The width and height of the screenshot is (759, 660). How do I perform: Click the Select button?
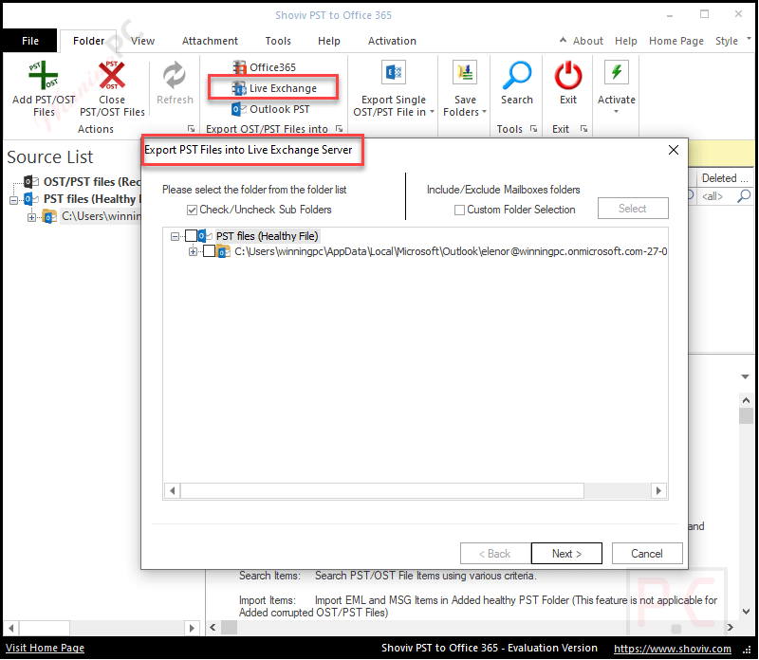click(632, 209)
